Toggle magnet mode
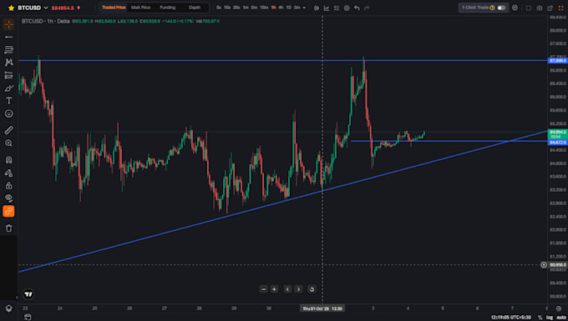This screenshot has height=321, width=568. pyautogui.click(x=8, y=159)
